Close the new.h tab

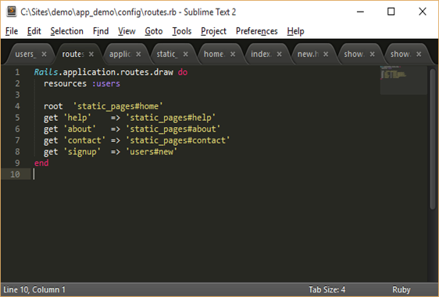326,54
